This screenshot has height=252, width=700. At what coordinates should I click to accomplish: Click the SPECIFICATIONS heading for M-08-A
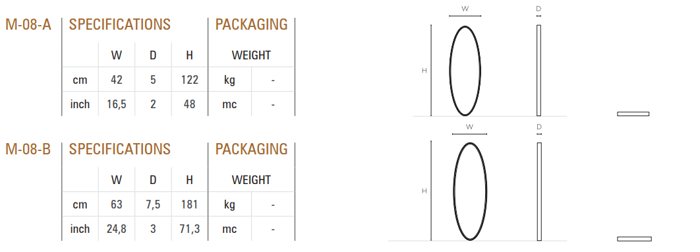120,24
